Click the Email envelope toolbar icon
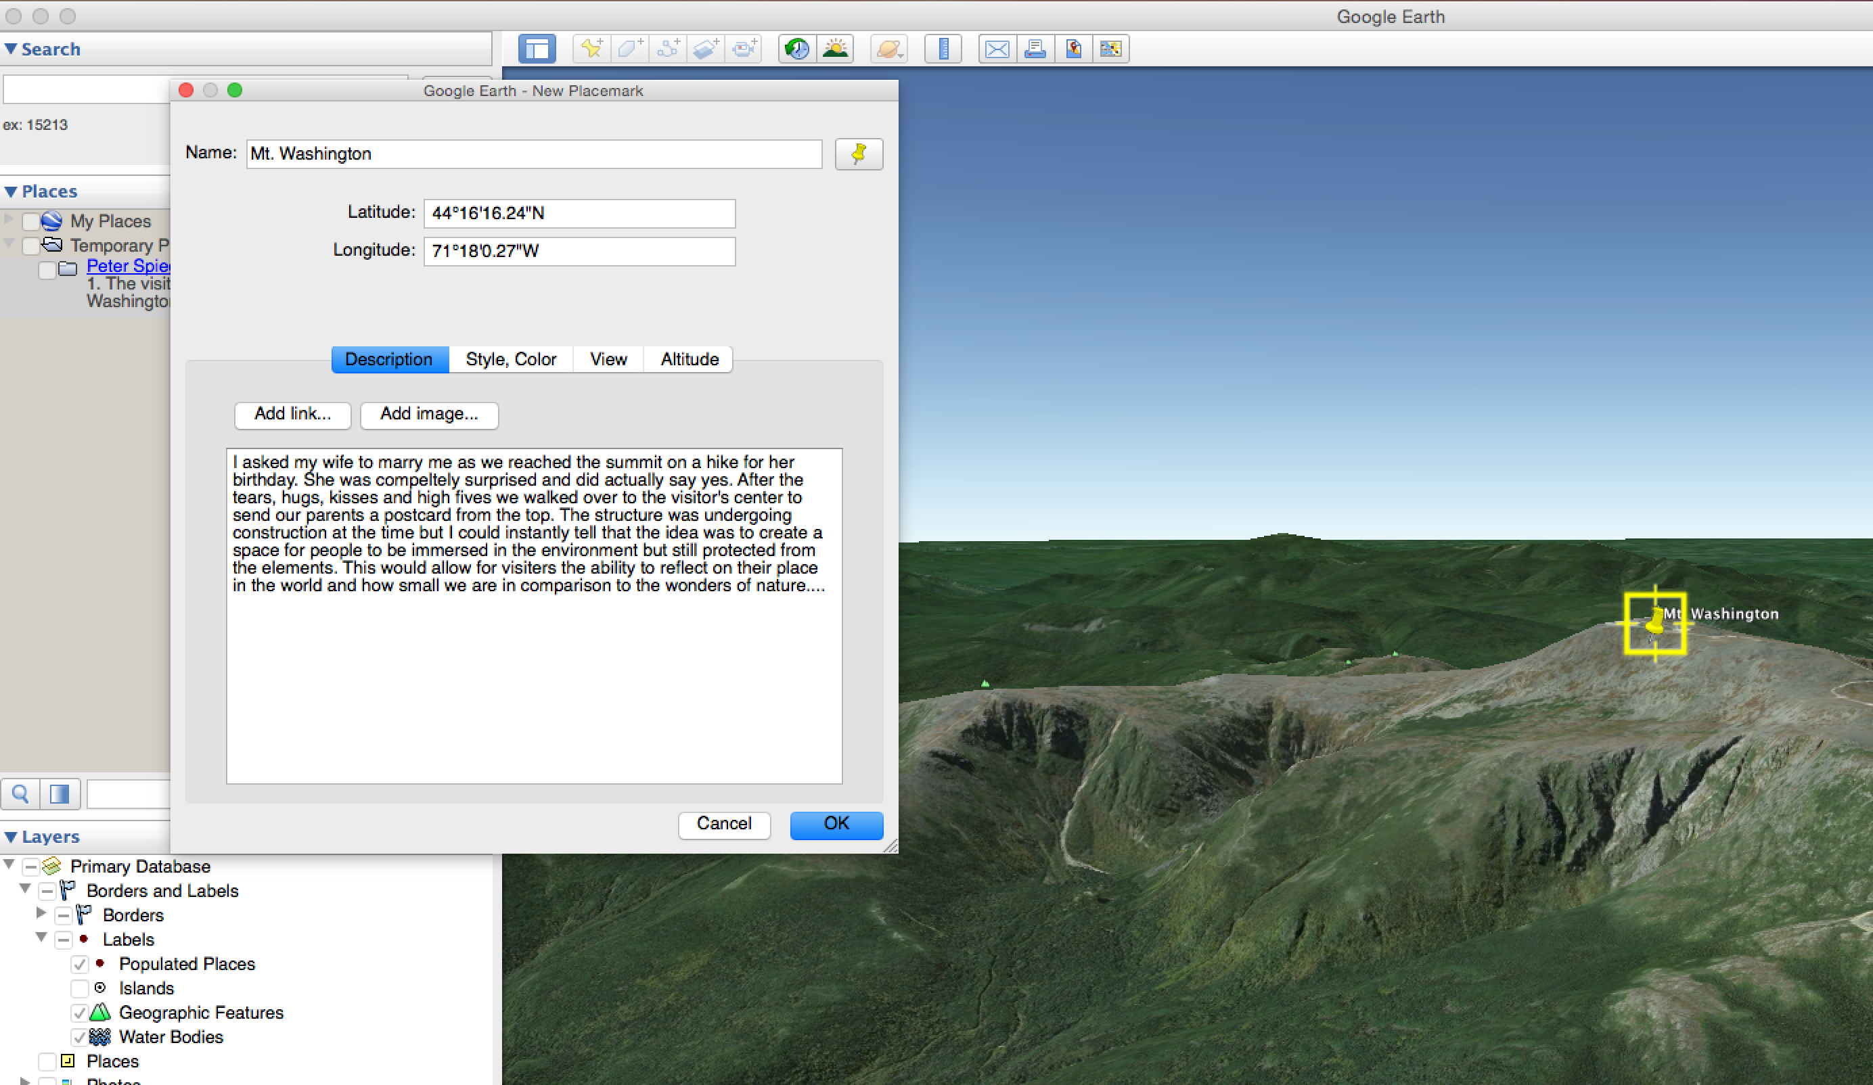1873x1085 pixels. [997, 49]
